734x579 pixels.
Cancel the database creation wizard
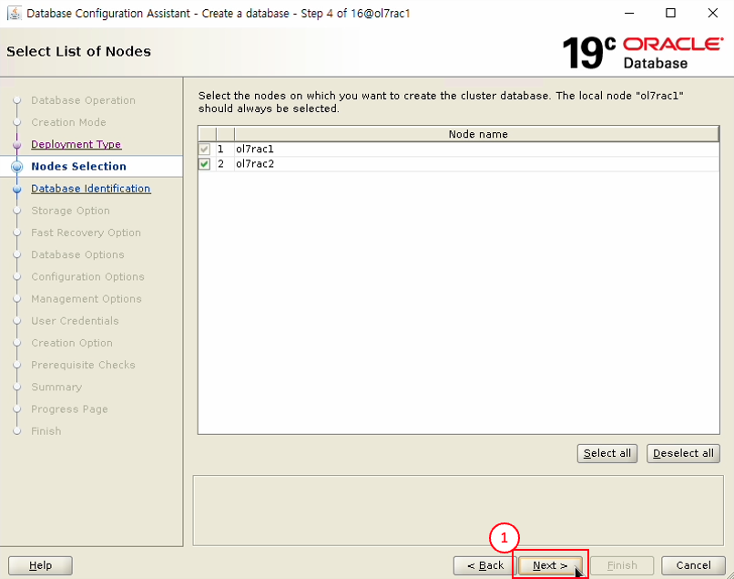(693, 565)
